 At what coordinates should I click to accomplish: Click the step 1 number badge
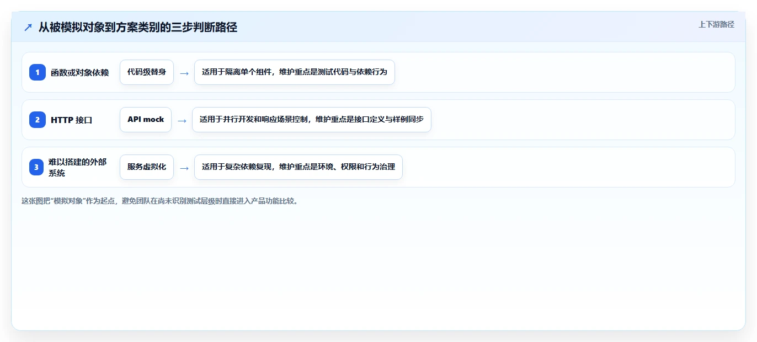pyautogui.click(x=38, y=72)
